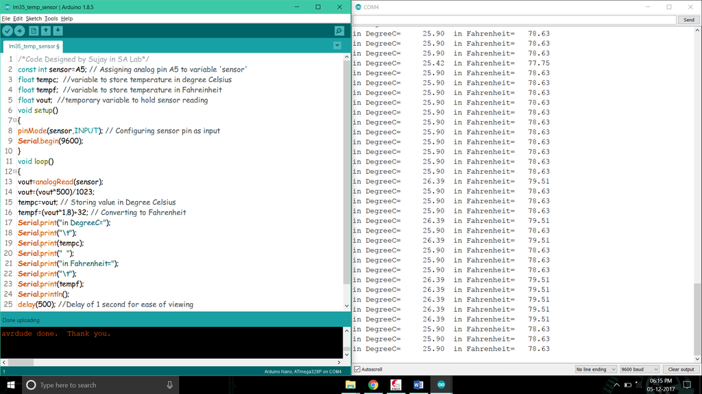The height and width of the screenshot is (394, 702).
Task: Click the Clear output button
Action: [x=681, y=369]
